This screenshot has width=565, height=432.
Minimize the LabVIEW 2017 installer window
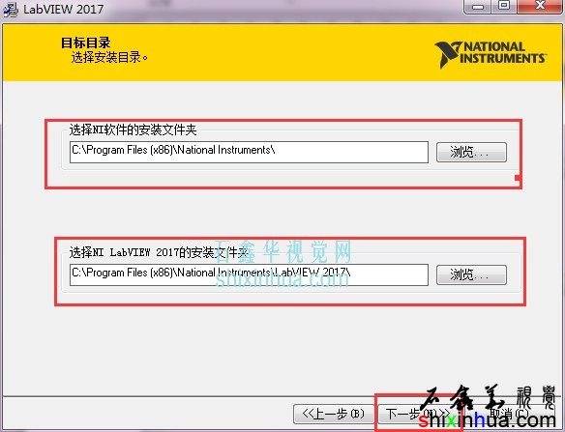[478, 6]
